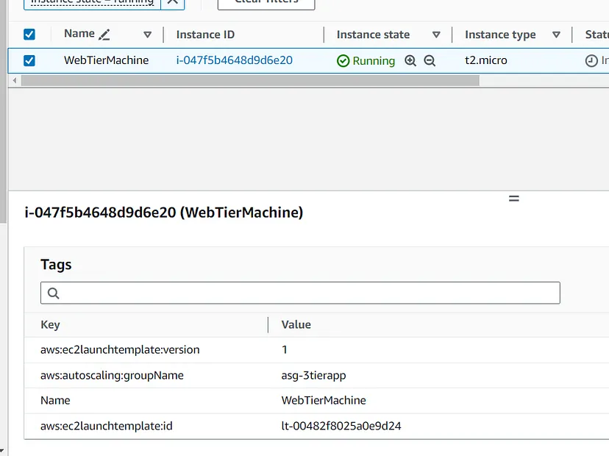Click the vertical scrollbar down arrow
609x456 pixels.
pos(1,452)
